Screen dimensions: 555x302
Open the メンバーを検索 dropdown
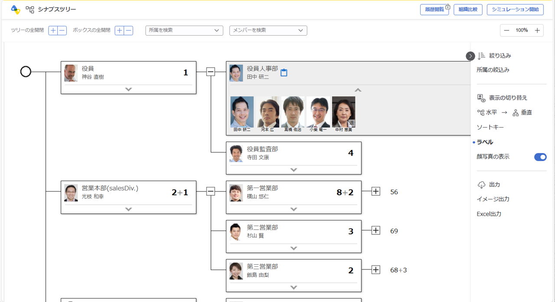[268, 30]
